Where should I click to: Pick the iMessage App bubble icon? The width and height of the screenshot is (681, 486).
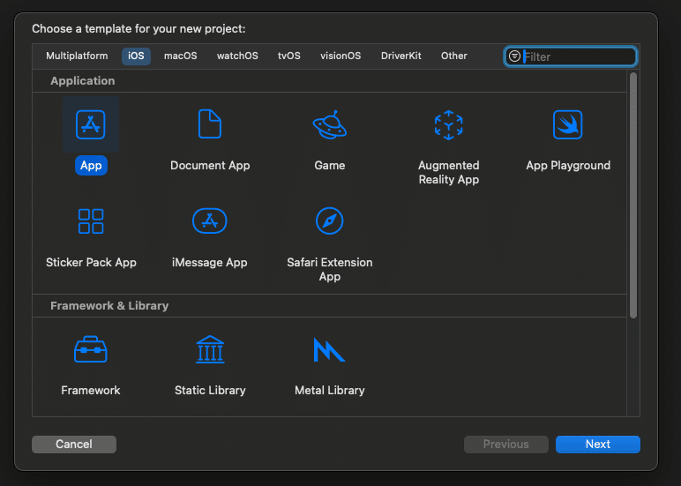coord(210,221)
